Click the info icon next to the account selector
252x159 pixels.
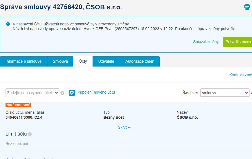62,93
